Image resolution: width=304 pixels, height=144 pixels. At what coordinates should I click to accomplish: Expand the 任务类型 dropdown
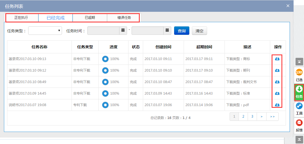tap(45, 31)
